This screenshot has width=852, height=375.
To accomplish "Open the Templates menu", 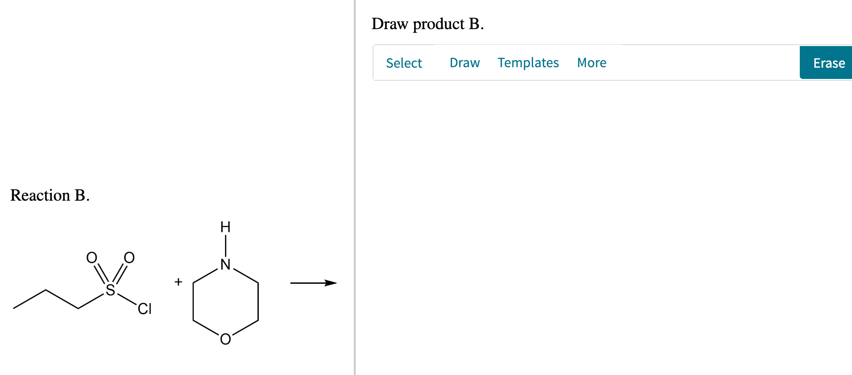I will [x=528, y=62].
